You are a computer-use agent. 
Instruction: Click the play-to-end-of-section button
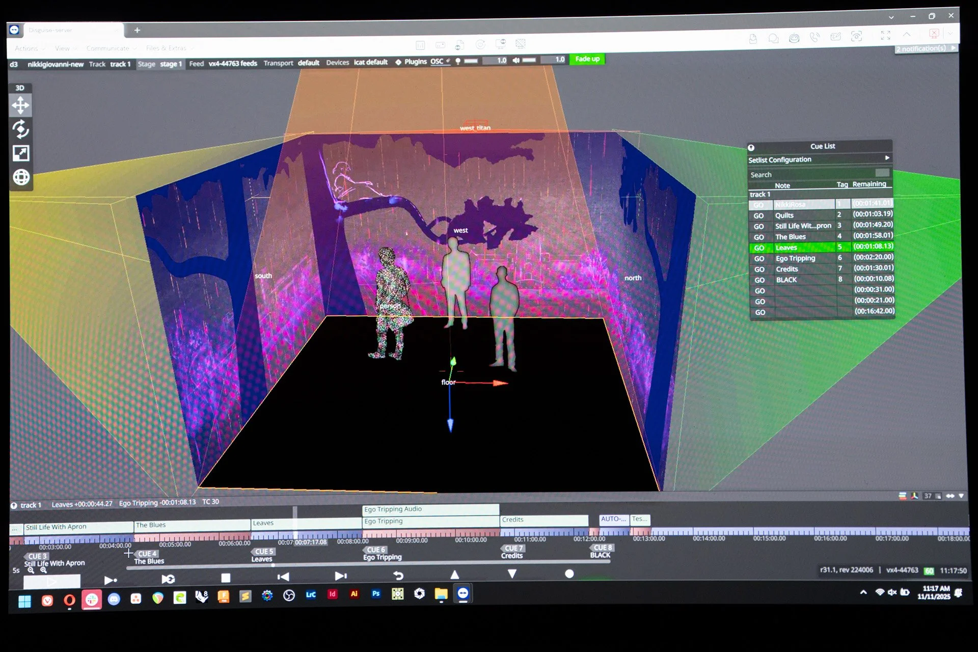[111, 580]
